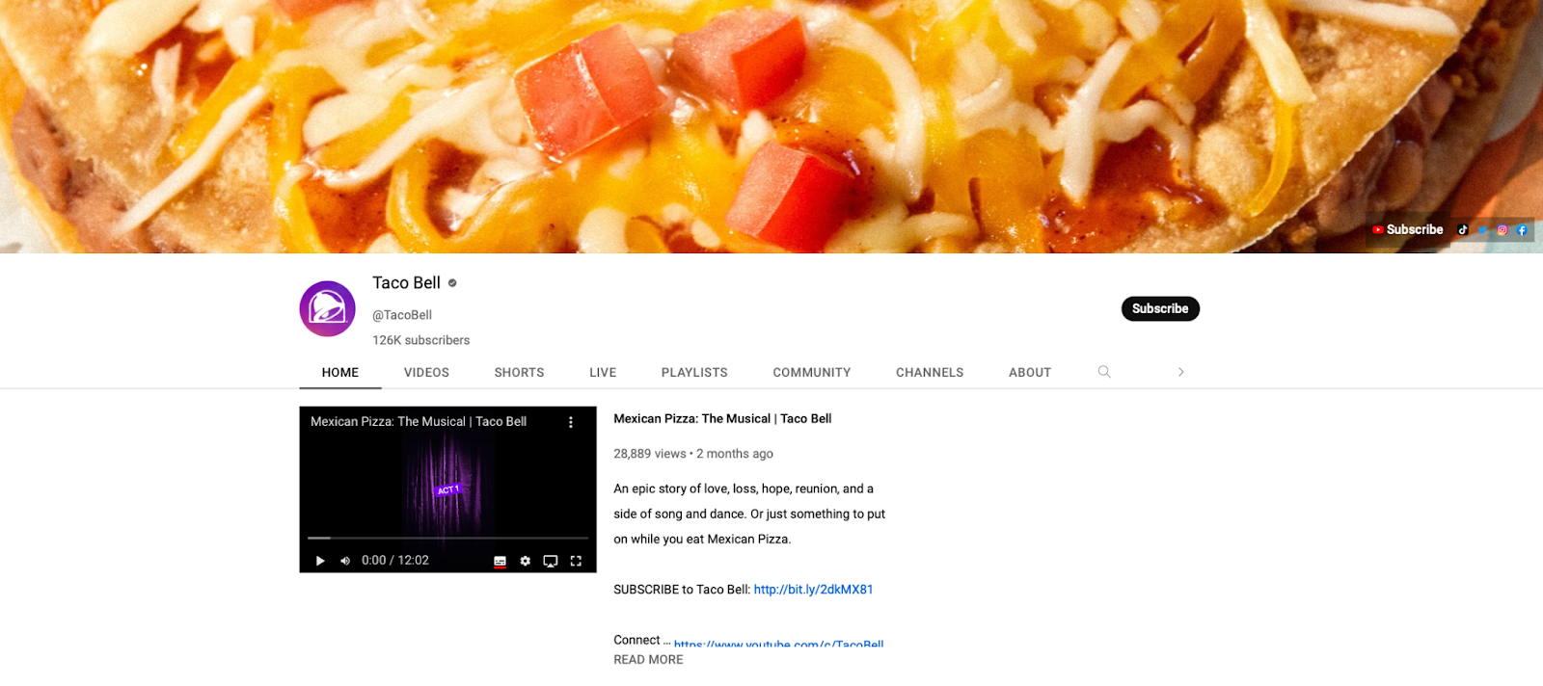Click the black Subscribe button

(1160, 308)
